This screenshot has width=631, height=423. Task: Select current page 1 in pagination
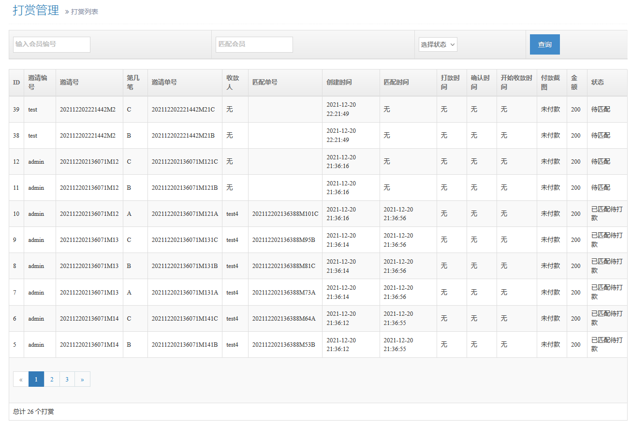(36, 380)
